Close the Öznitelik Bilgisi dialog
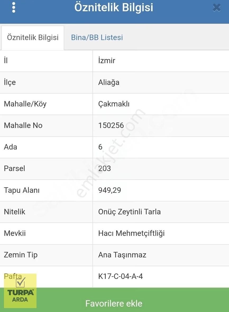 (x=217, y=7)
